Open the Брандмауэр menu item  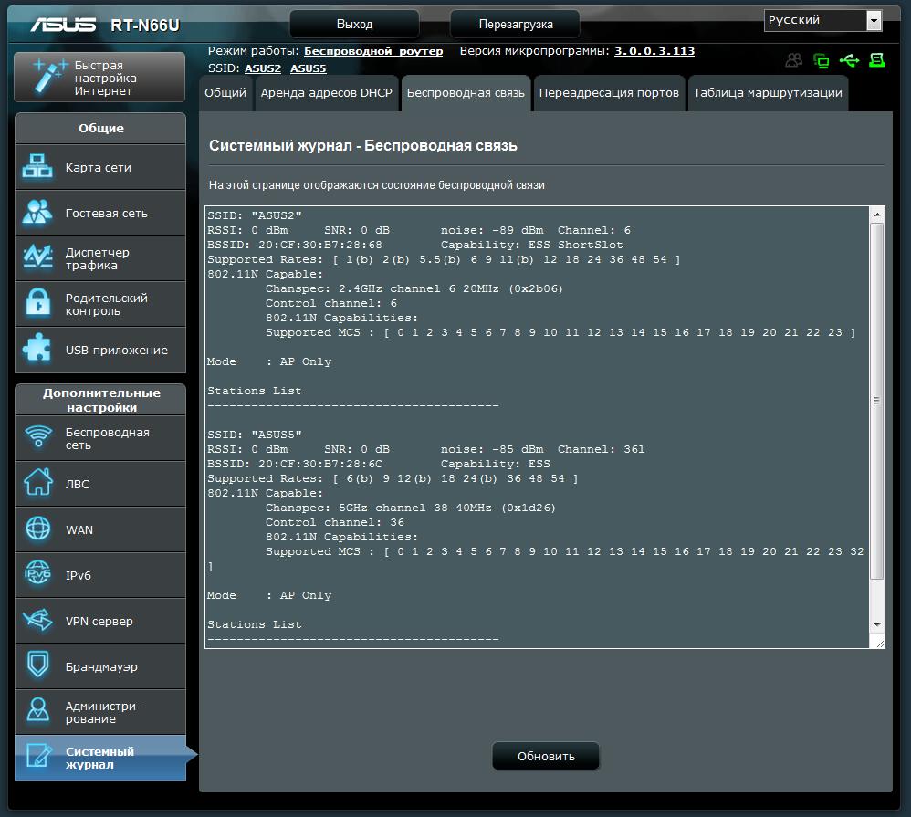point(100,666)
